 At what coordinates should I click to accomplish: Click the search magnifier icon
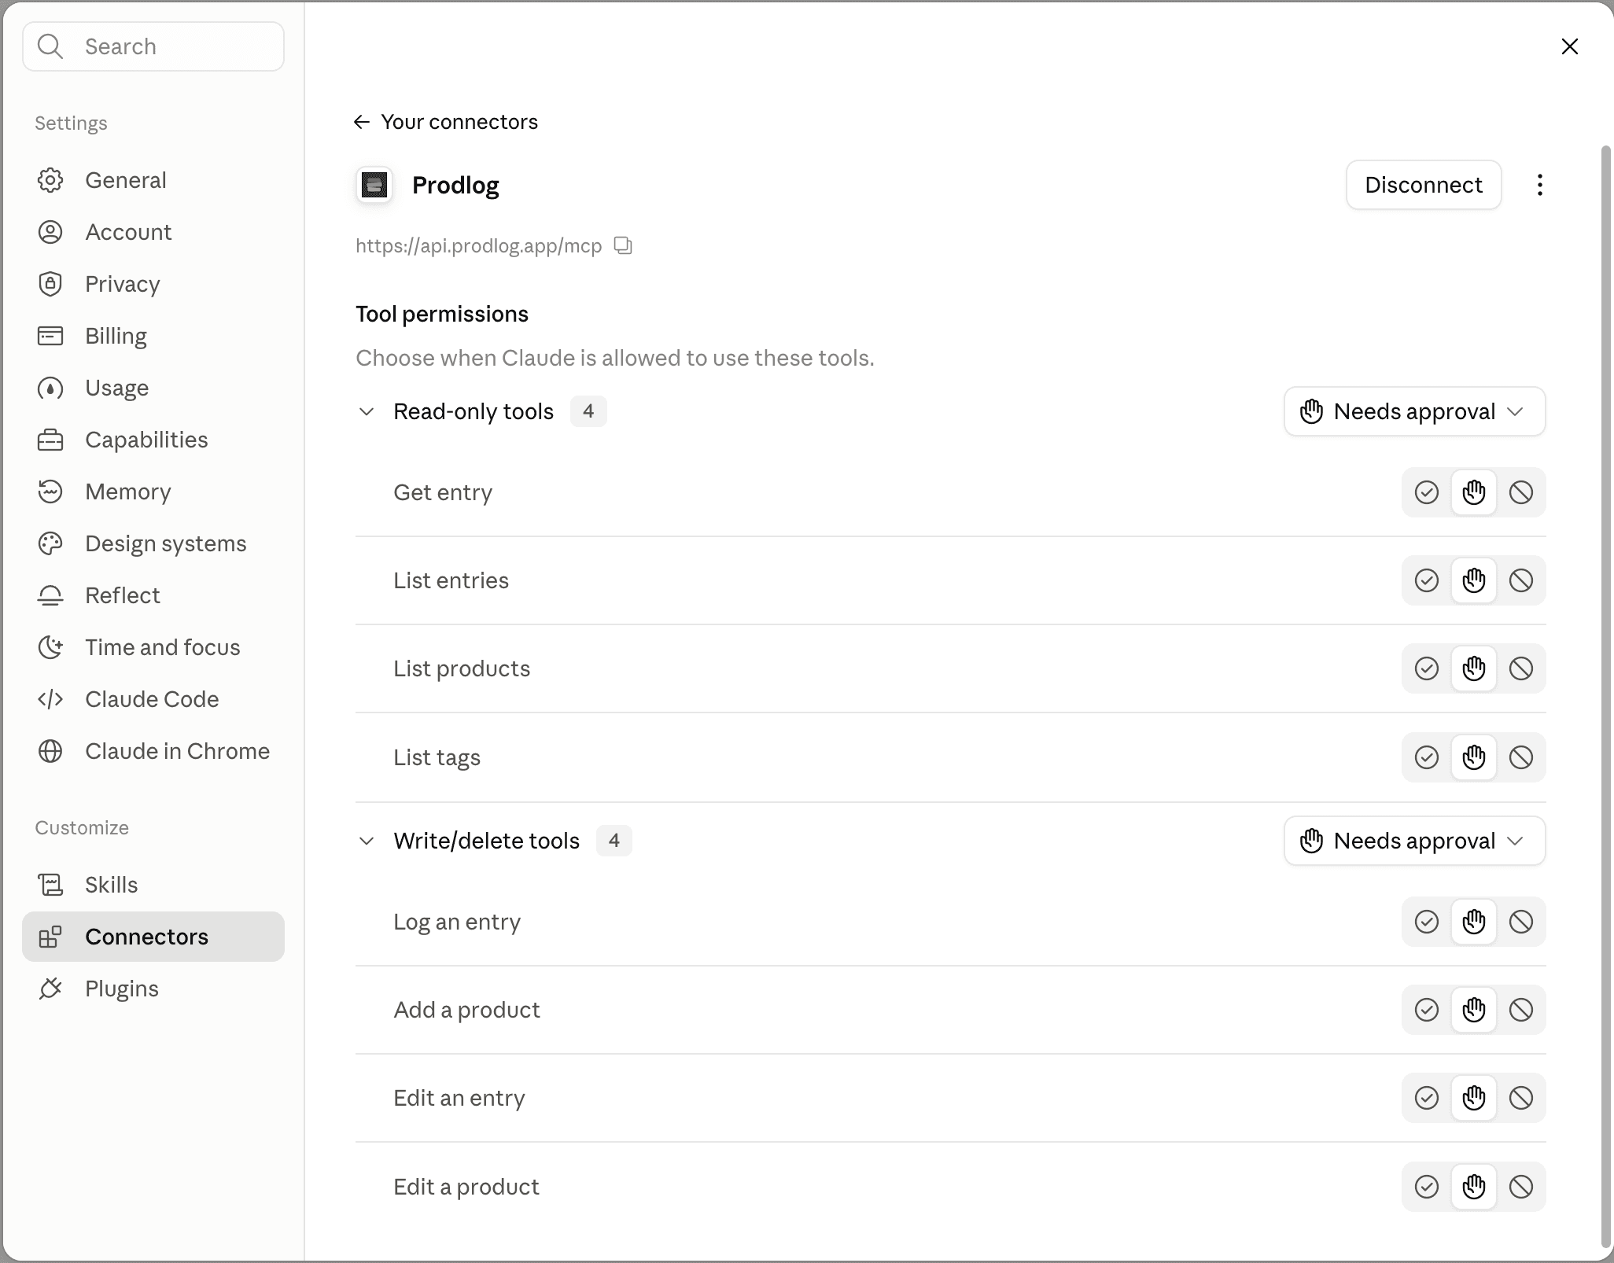tap(50, 46)
